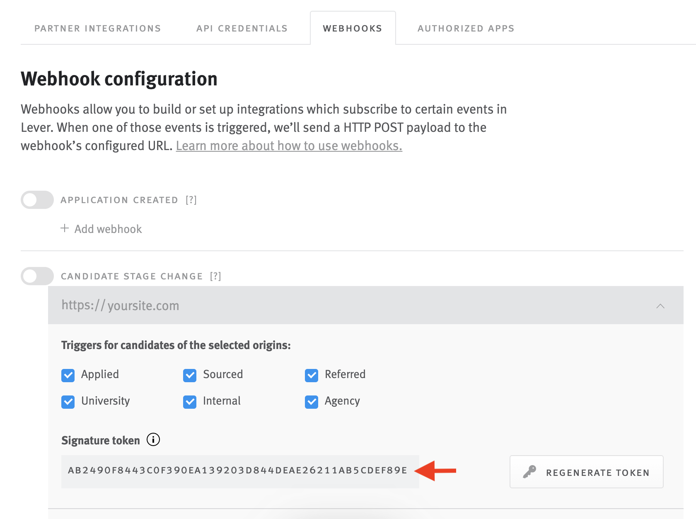Open the help icon beside Application Created
The height and width of the screenshot is (519, 696).
[191, 200]
